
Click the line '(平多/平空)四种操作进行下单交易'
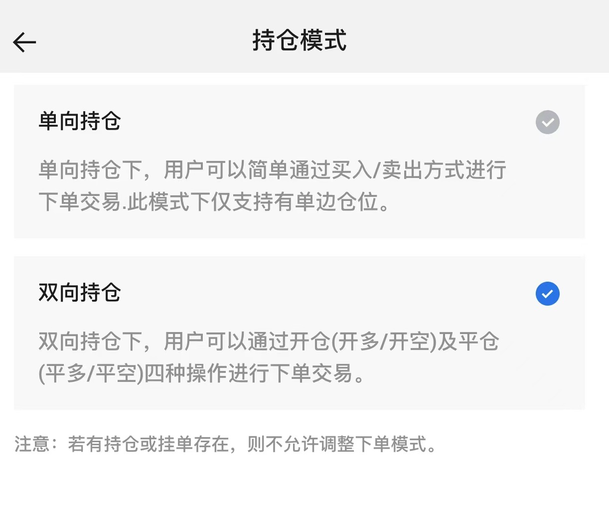tap(202, 373)
